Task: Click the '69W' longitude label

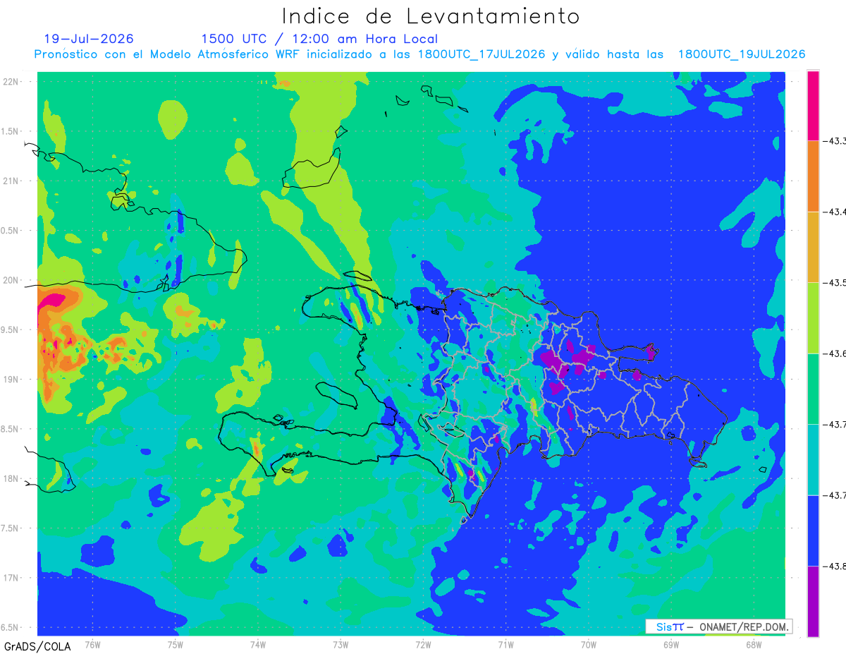Action: (x=671, y=644)
